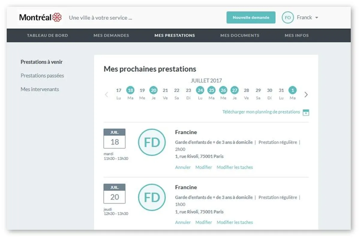Select Prestations à venir in sidebar
360x239 pixels.
pos(42,62)
